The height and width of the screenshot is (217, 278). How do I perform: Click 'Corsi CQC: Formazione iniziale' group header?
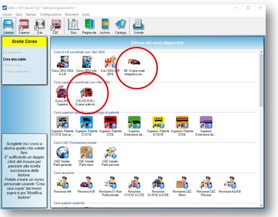pos(75,143)
